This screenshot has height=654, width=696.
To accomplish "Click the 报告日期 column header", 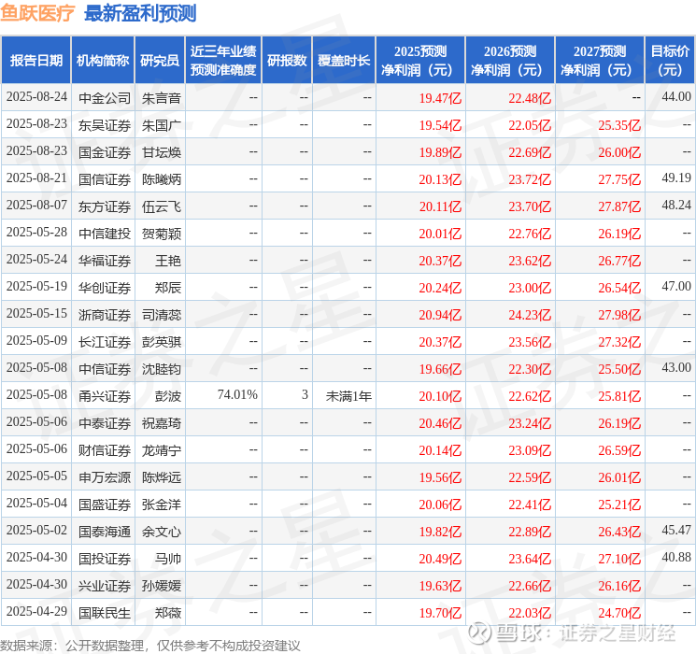I will click(x=36, y=61).
